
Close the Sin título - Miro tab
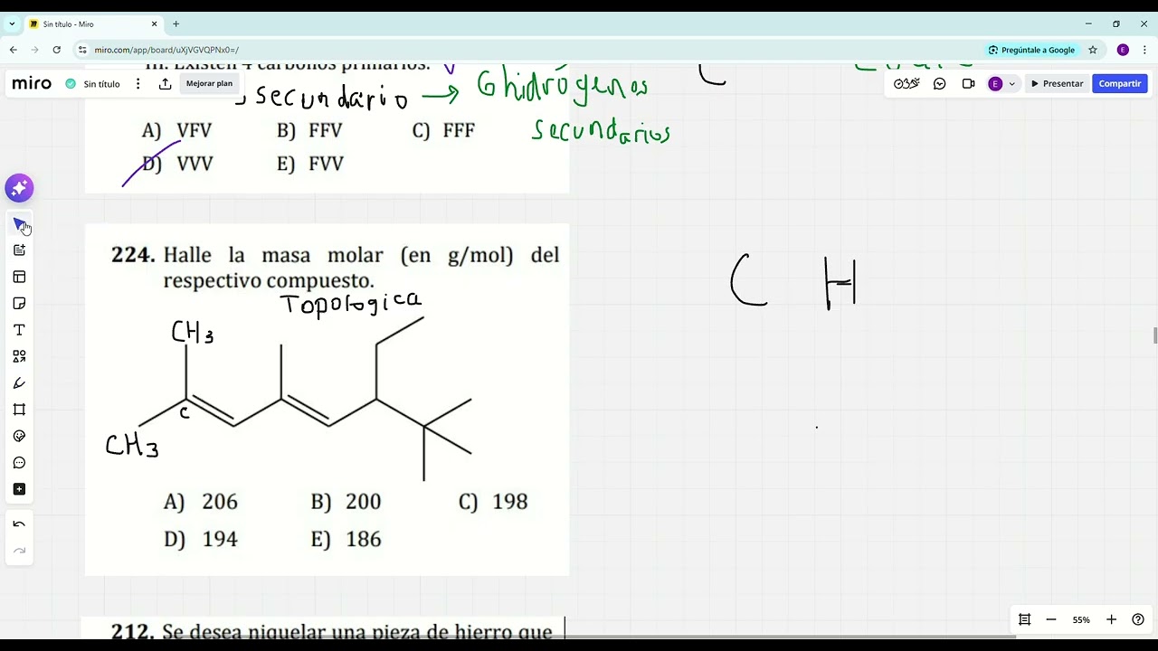tap(154, 24)
